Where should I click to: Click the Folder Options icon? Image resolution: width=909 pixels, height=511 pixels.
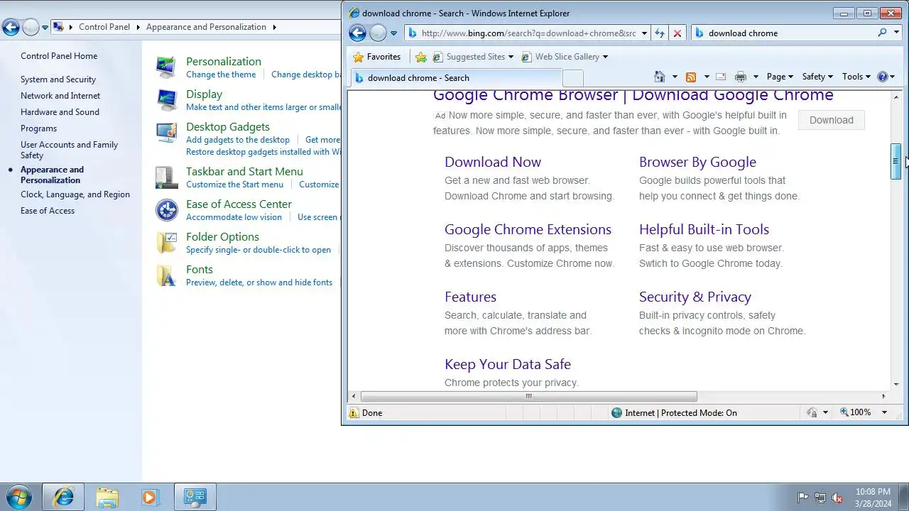166,242
